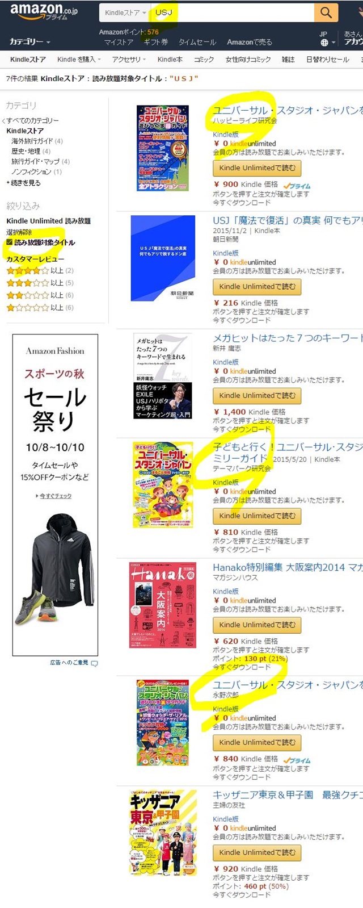Choose the two-star and up rating filter
The width and height of the screenshot is (363, 908).
click(x=40, y=295)
